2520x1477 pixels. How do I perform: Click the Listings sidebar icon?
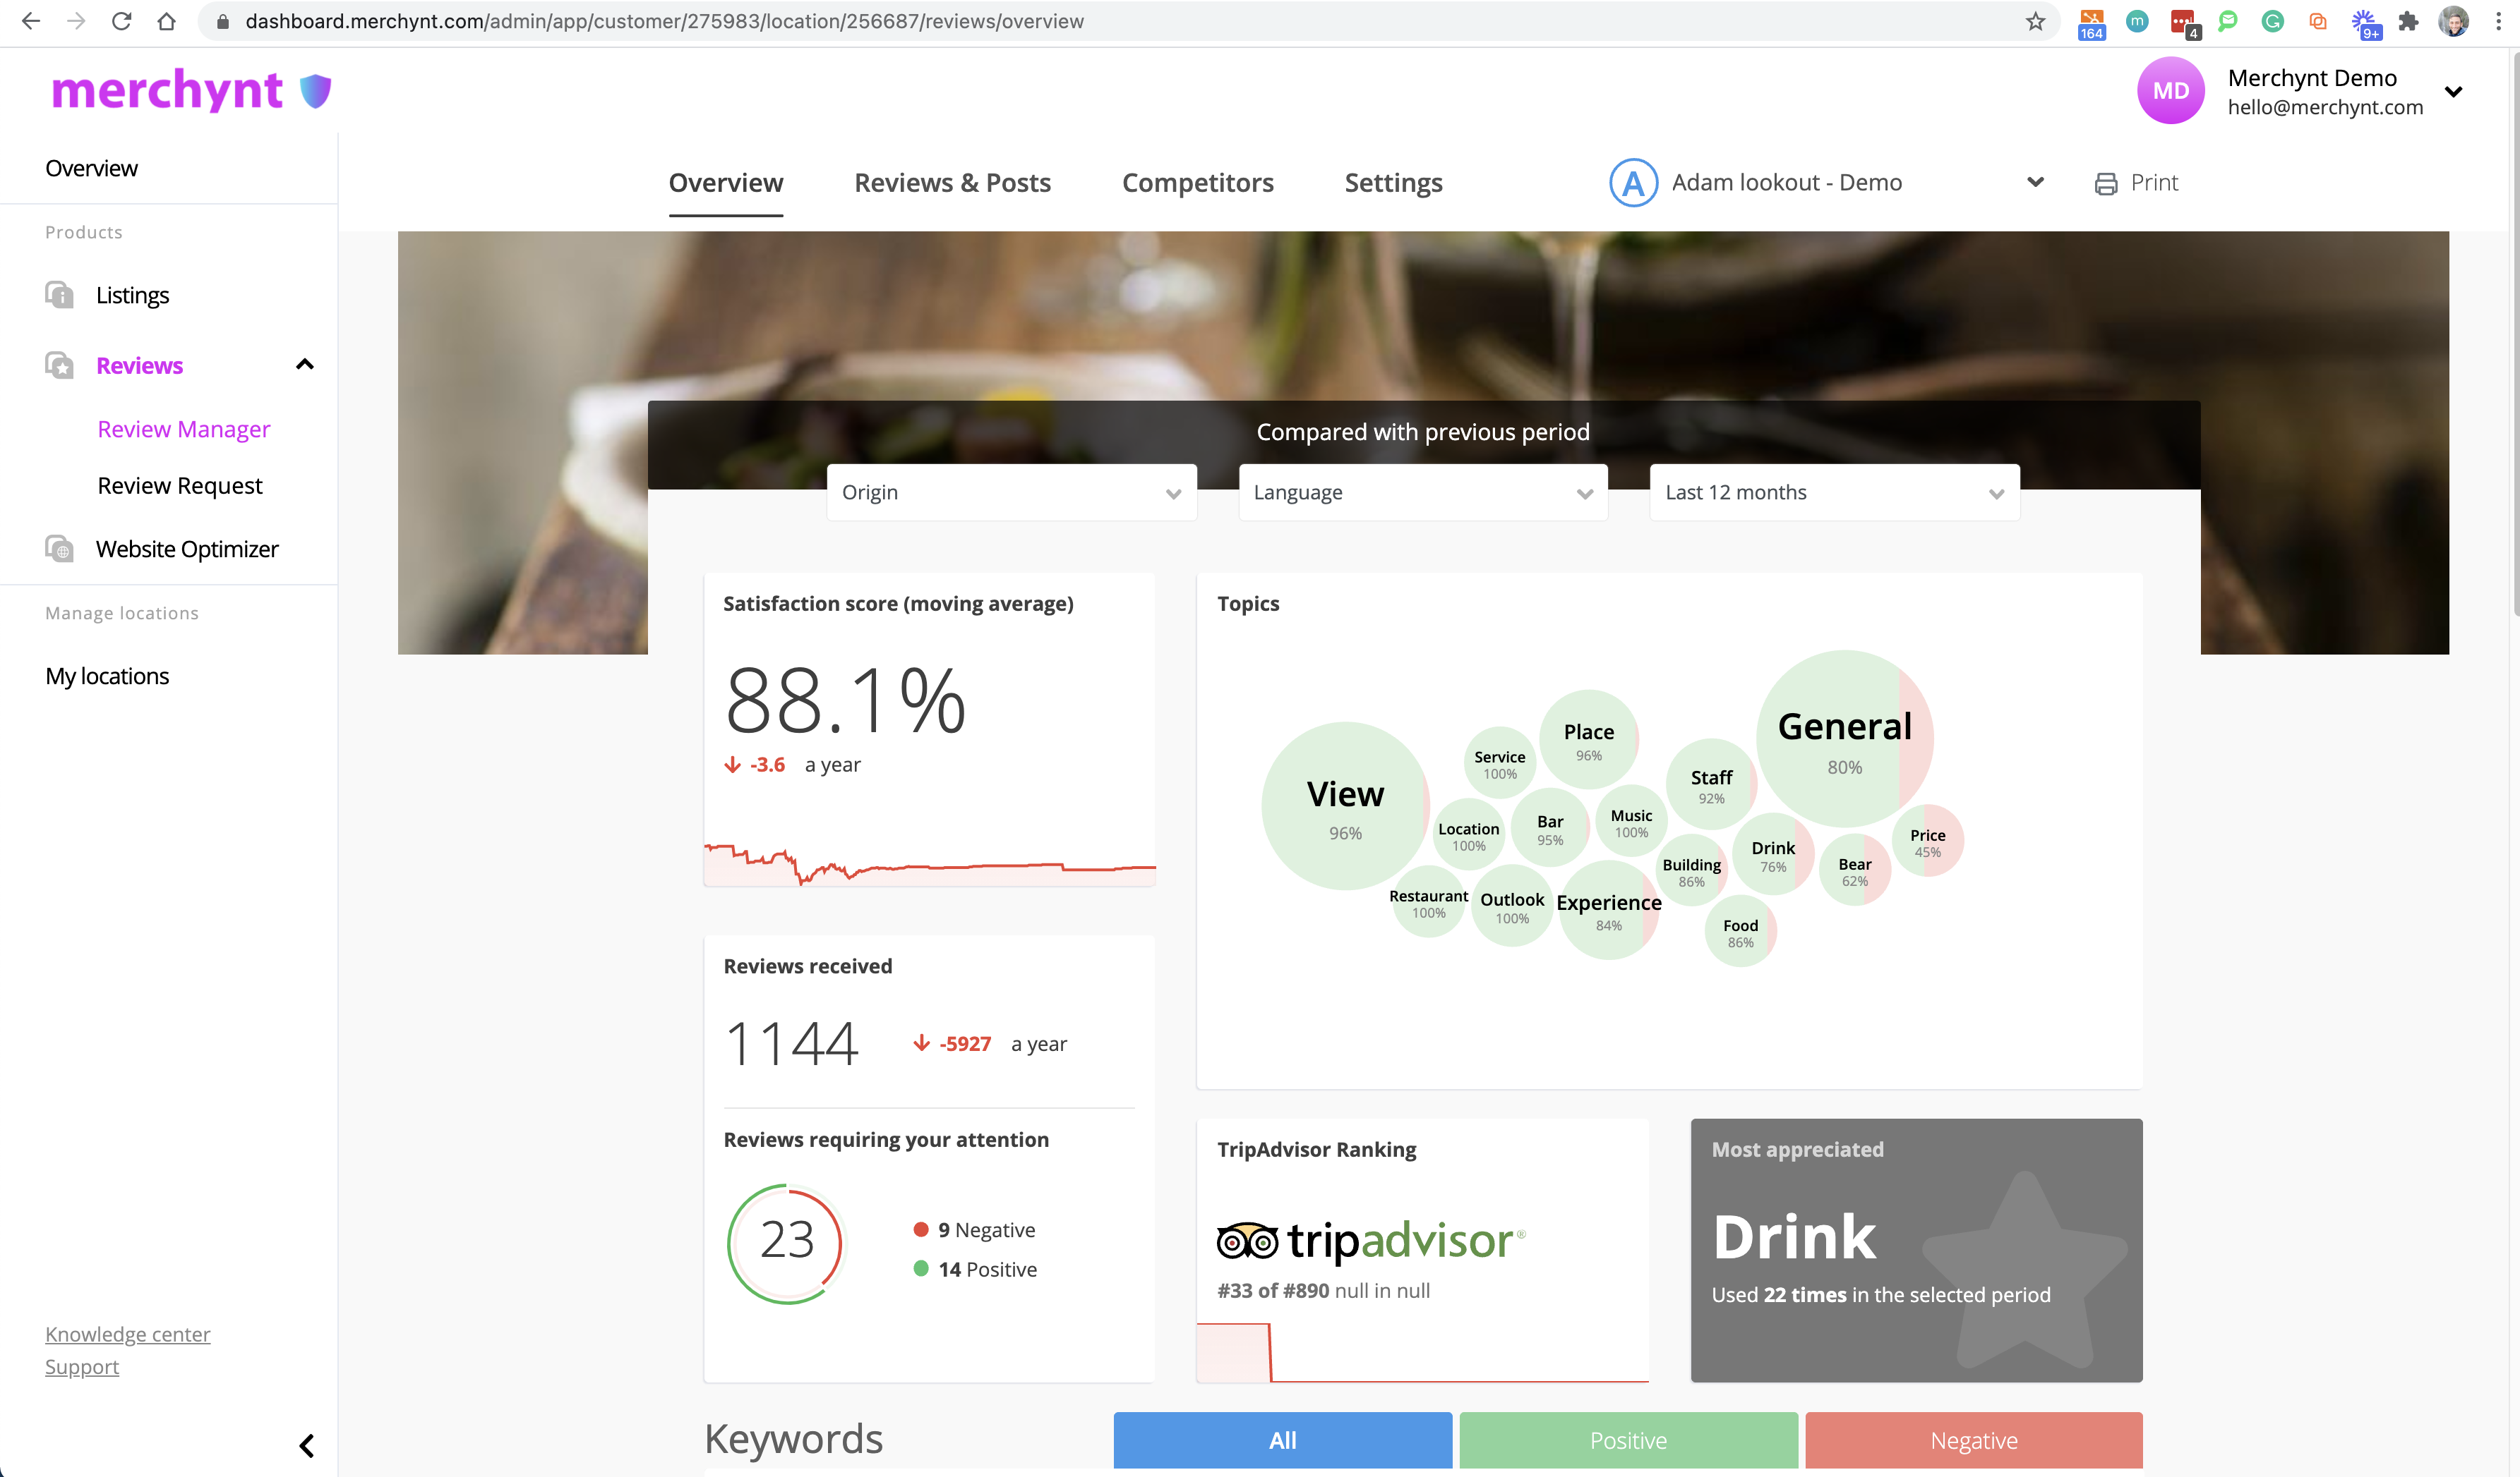point(59,295)
